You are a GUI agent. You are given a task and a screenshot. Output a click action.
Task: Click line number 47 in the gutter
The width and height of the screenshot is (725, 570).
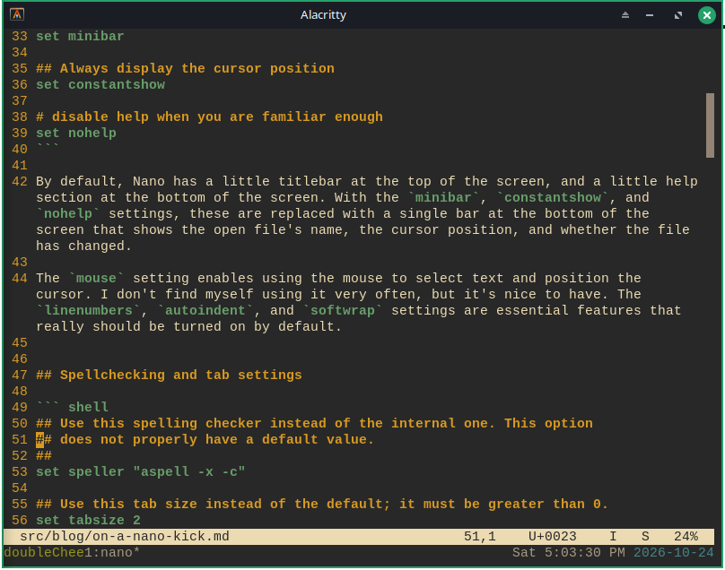click(20, 376)
